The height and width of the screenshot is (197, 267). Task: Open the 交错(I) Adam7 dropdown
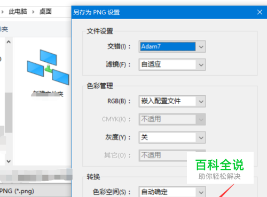click(x=172, y=46)
